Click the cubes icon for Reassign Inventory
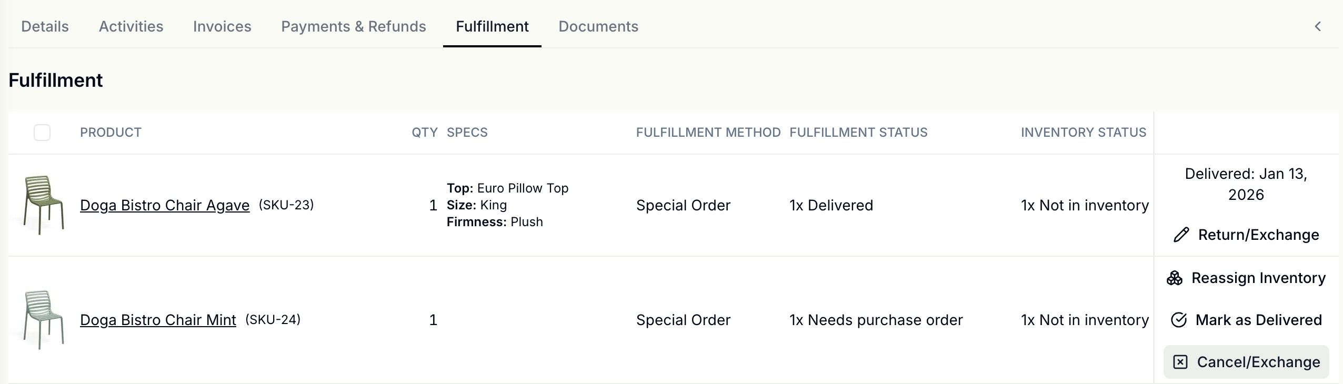This screenshot has height=384, width=1343. (x=1175, y=278)
